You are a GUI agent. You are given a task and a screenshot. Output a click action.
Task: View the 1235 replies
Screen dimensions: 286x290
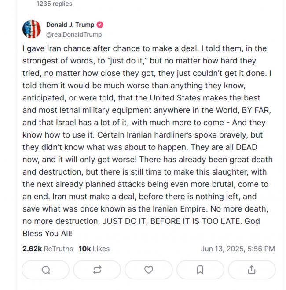pos(54,4)
